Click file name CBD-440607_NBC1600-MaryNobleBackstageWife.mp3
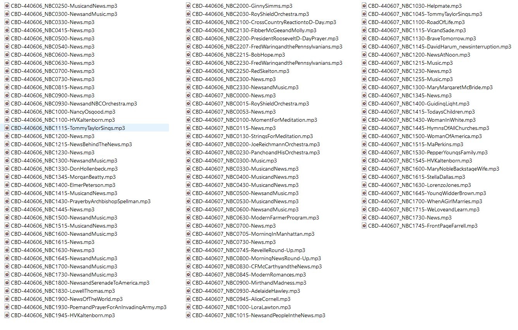Screen dimensions: 518x330 [434, 169]
